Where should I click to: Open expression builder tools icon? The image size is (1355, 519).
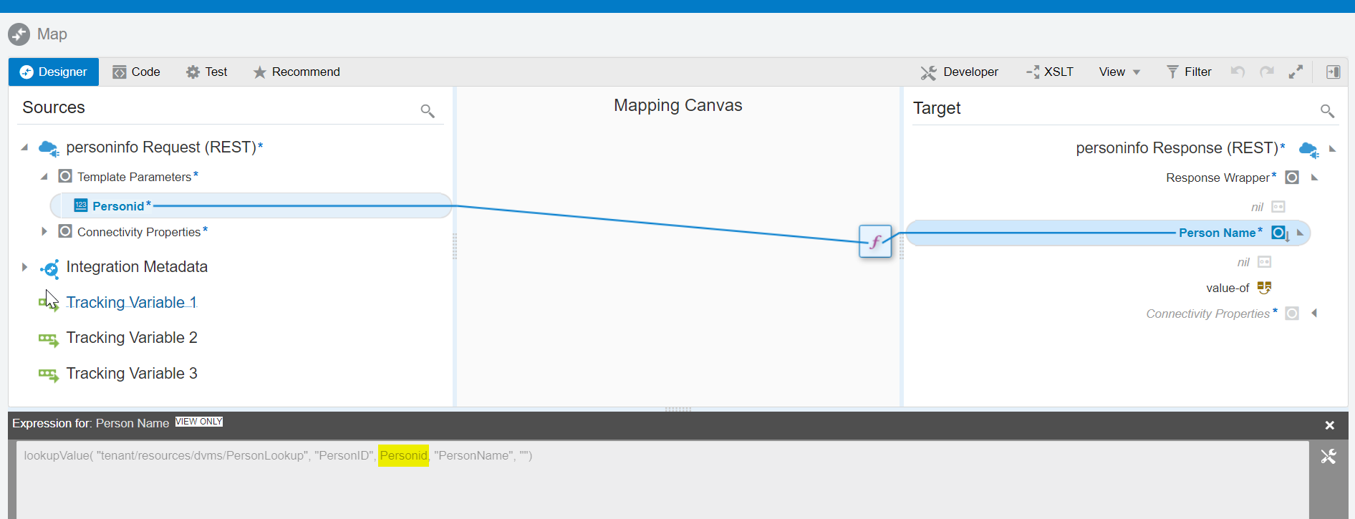1329,457
